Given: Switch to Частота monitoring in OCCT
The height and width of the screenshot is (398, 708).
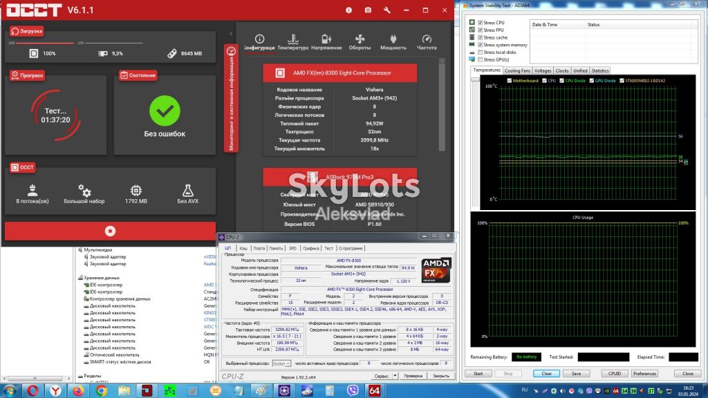Looking at the screenshot, I should coord(427,42).
